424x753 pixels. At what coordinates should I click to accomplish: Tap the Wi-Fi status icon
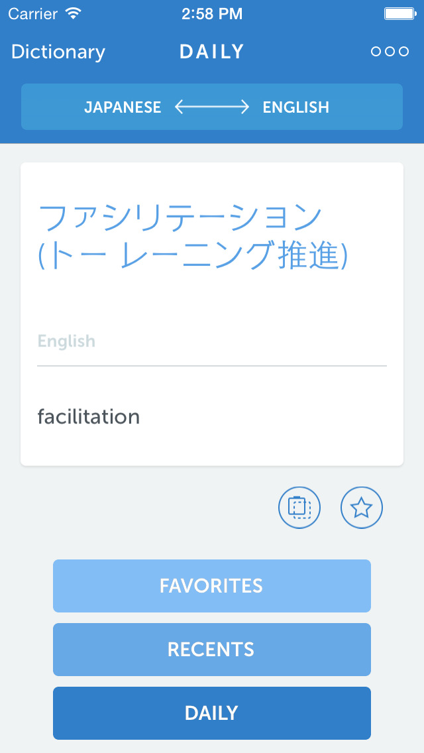click(74, 13)
